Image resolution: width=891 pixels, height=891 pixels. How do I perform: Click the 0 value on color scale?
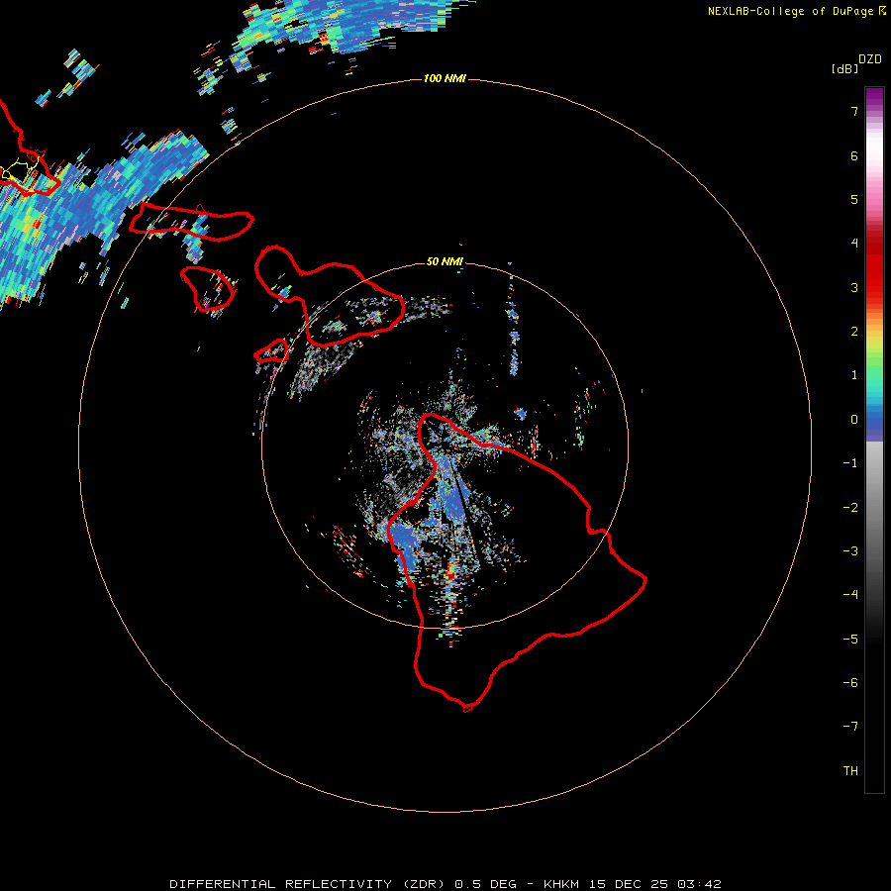[854, 420]
